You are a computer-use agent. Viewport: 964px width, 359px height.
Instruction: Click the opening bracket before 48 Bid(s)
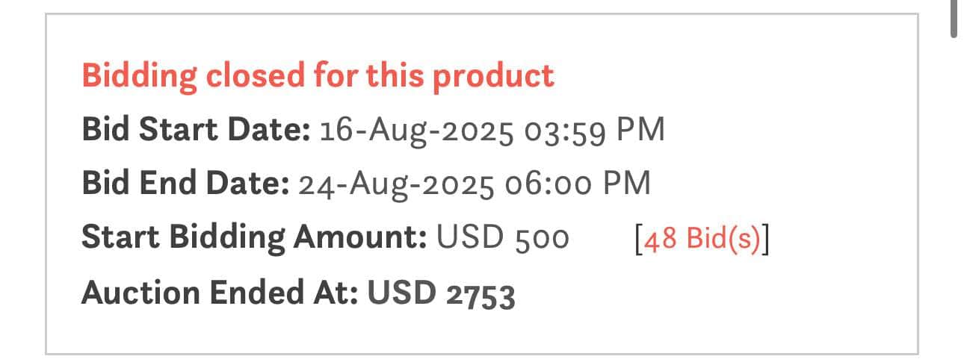click(636, 239)
